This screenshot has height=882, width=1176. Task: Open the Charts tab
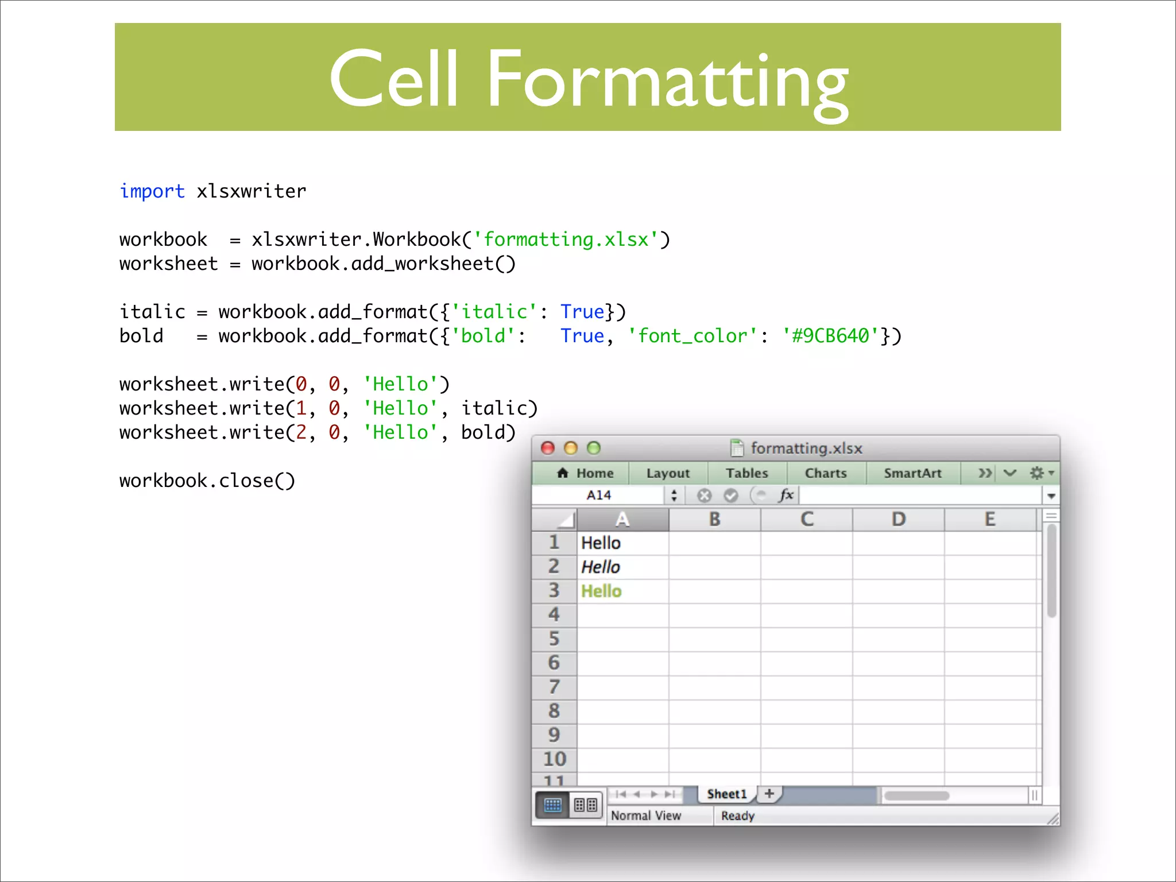pos(826,473)
